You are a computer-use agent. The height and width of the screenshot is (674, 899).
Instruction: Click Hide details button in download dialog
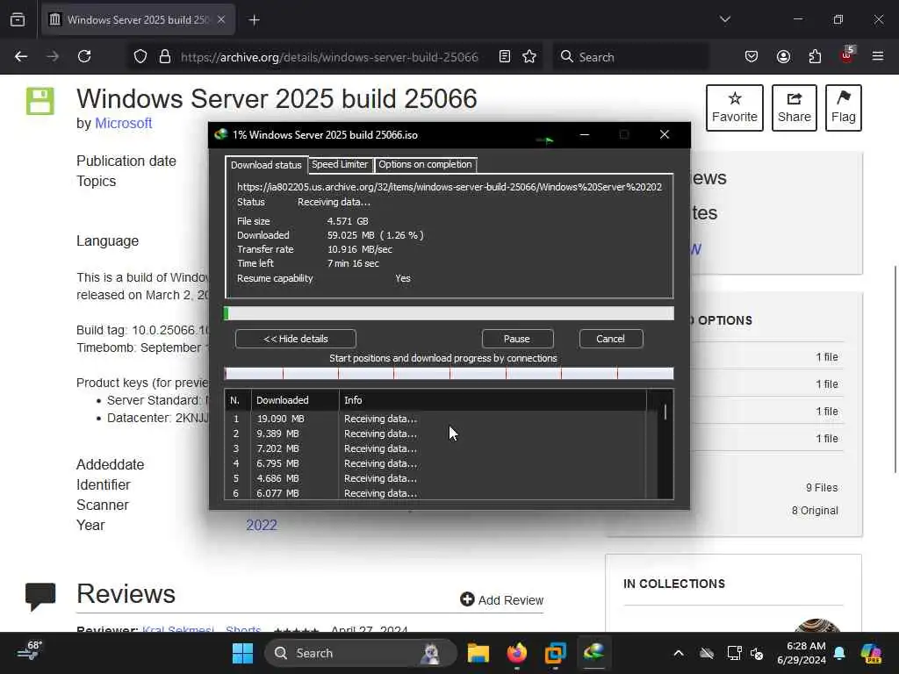coord(295,339)
